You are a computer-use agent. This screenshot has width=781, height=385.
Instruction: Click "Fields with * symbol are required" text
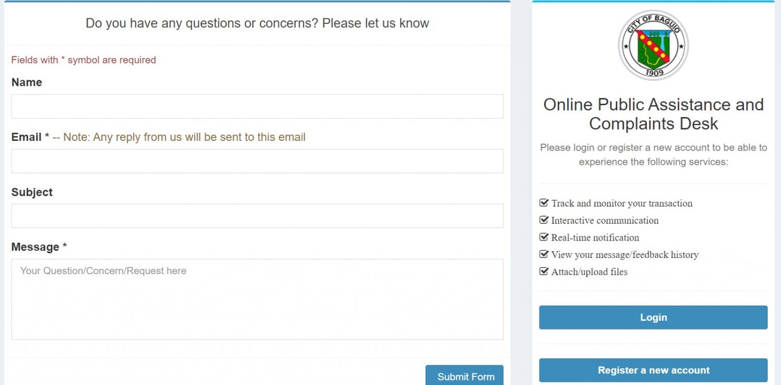[83, 60]
